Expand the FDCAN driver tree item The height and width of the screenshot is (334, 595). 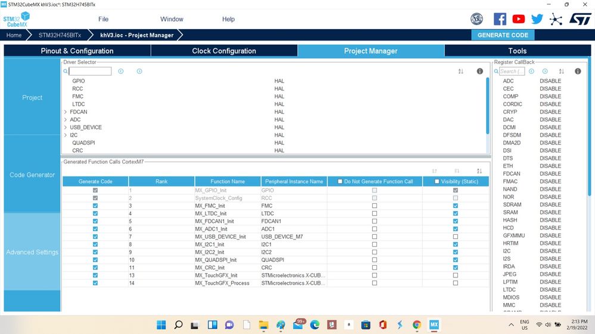coord(66,112)
